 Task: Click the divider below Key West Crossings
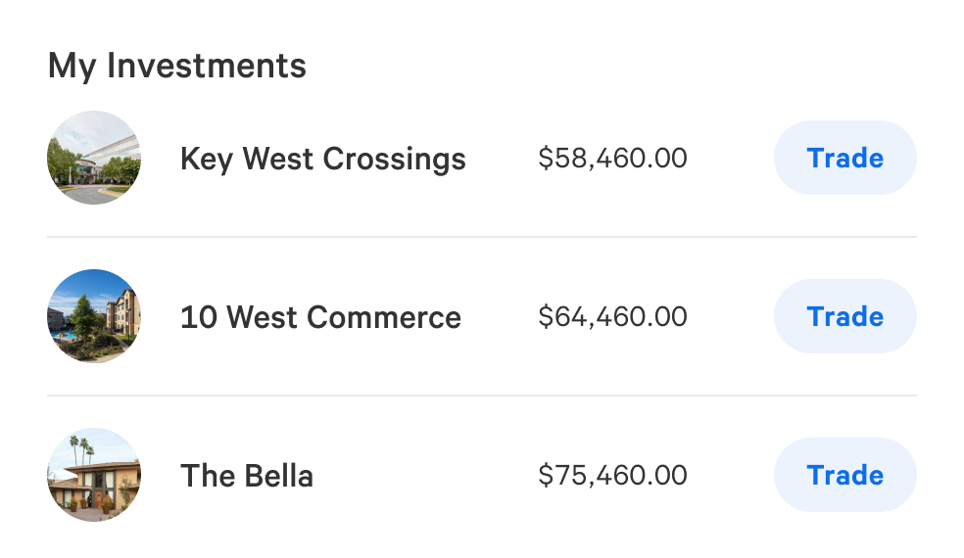(482, 237)
